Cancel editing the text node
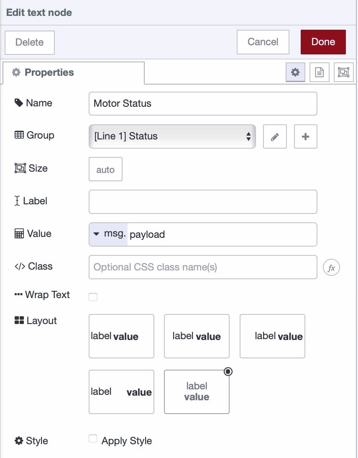358x458 pixels. pyautogui.click(x=263, y=42)
